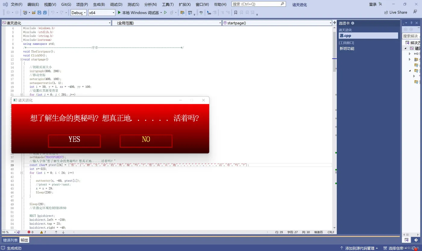Image resolution: width=422 pixels, height=251 pixels.
Task: Go to next issue with down arrow
Action: pos(63,232)
